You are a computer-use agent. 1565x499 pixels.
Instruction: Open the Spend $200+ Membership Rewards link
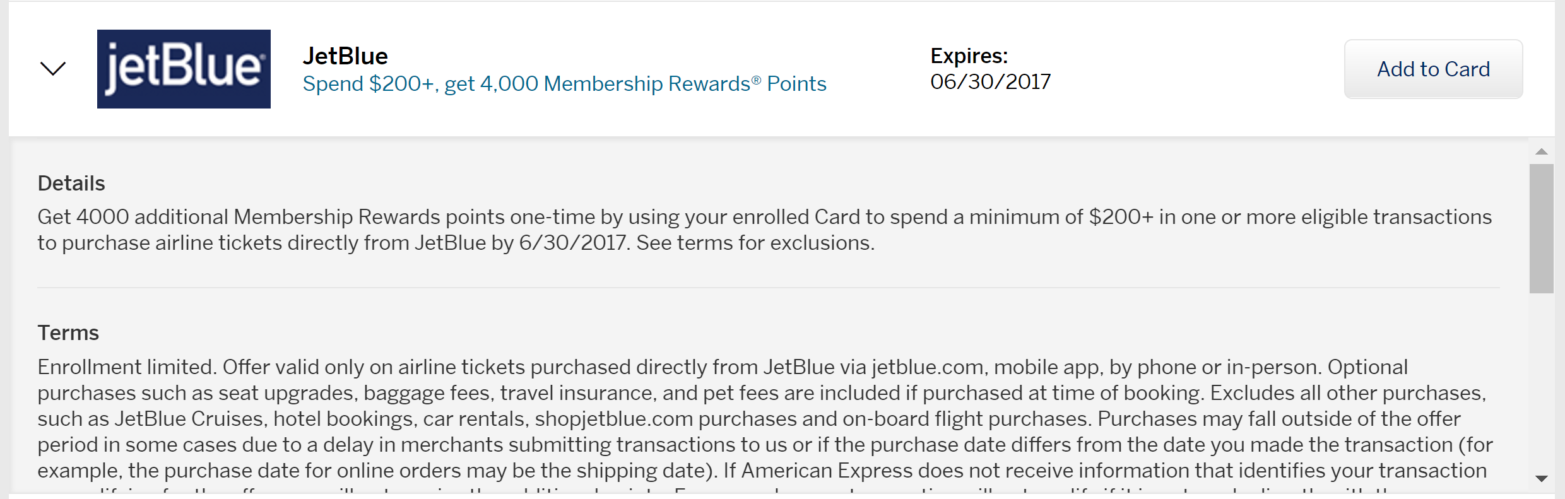564,84
